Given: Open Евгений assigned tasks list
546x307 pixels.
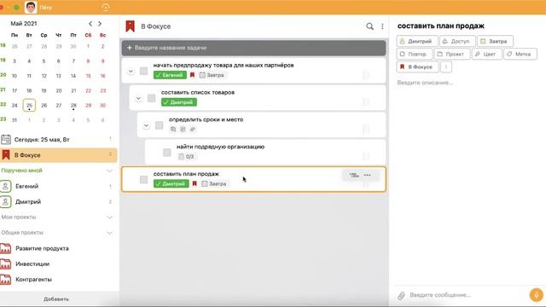Looking at the screenshot, I should coord(59,186).
